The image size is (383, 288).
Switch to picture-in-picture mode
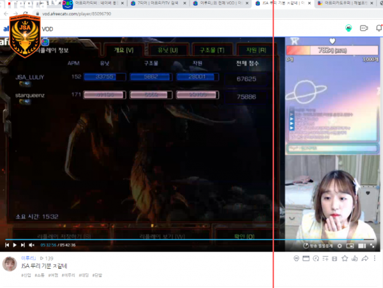pos(350,246)
